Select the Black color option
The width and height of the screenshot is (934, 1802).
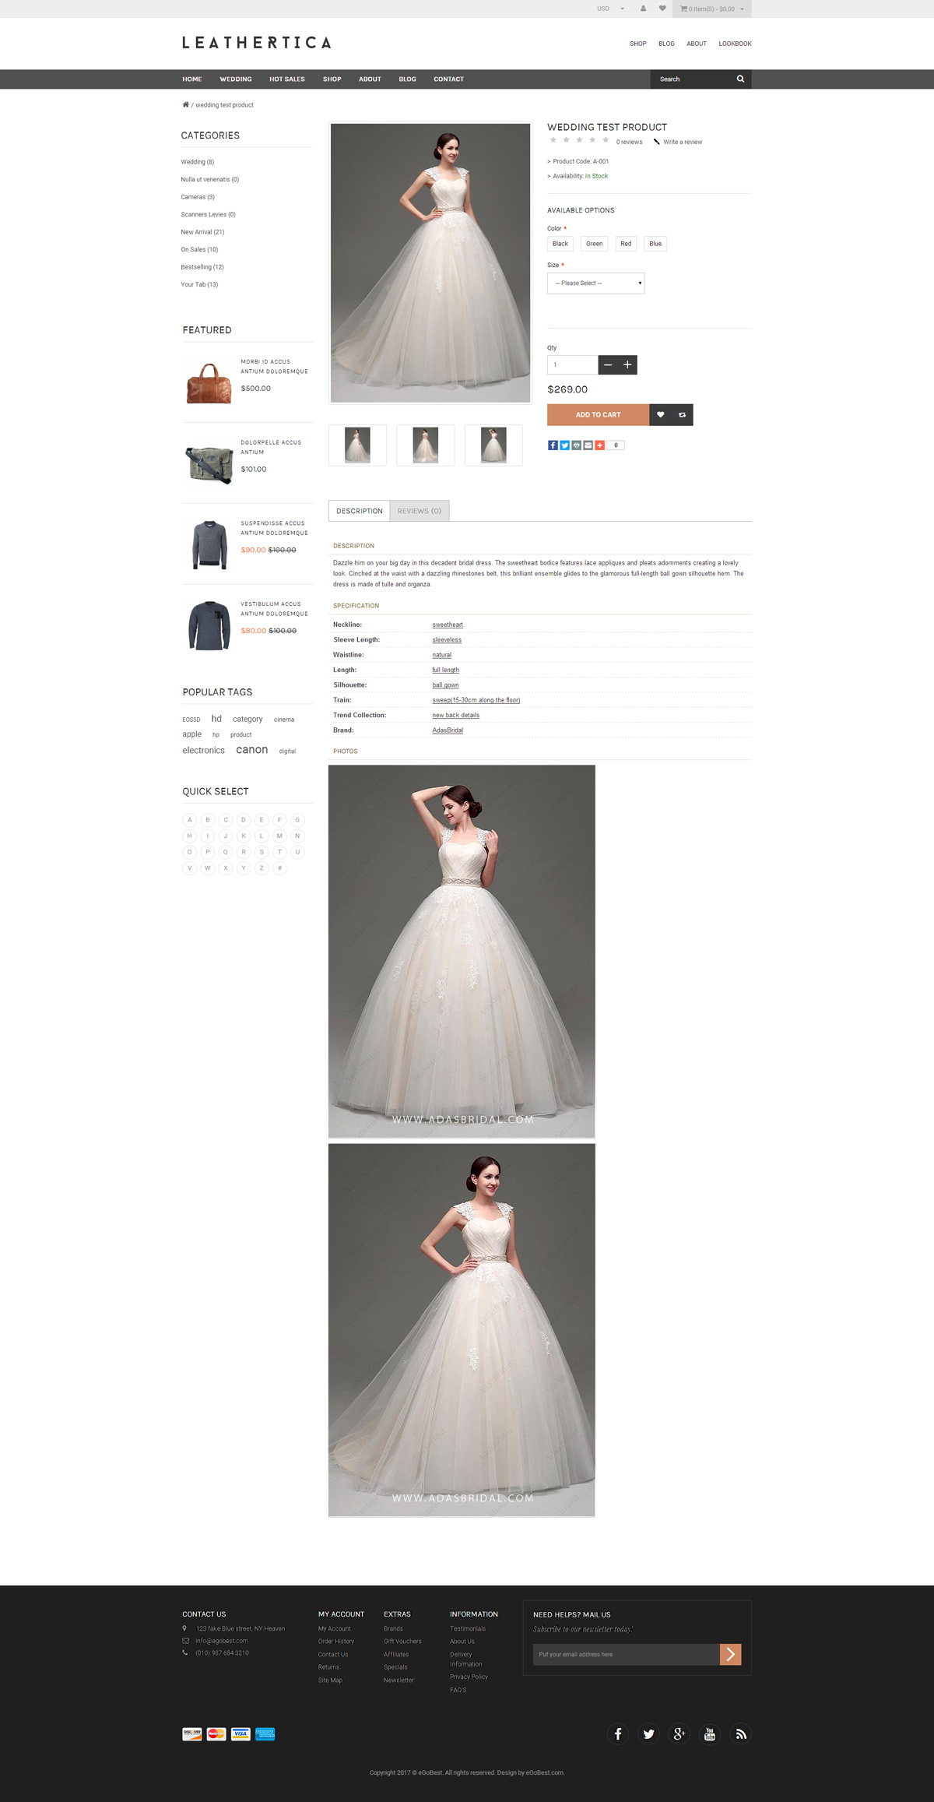(560, 244)
